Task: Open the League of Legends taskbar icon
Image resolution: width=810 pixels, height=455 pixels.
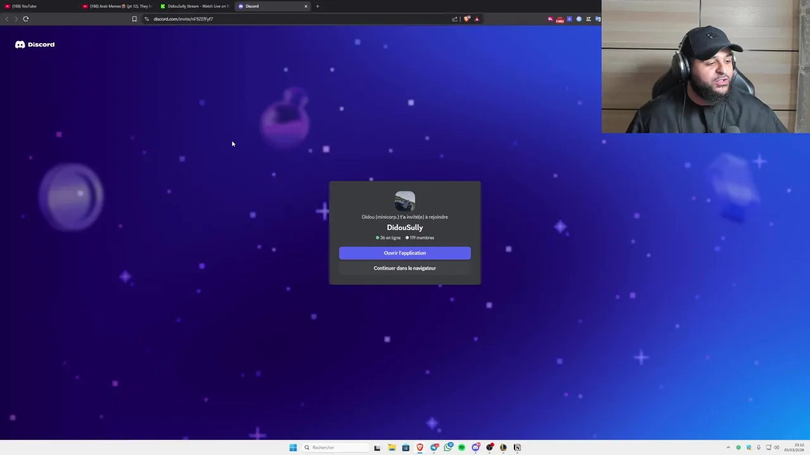Action: [x=503, y=447]
